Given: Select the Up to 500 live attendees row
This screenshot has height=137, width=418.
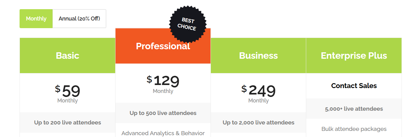Looking at the screenshot, I should click(x=163, y=113).
